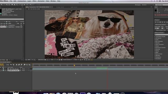Select the Pan Behind tool
This screenshot has height=94, width=168.
click(9, 5)
